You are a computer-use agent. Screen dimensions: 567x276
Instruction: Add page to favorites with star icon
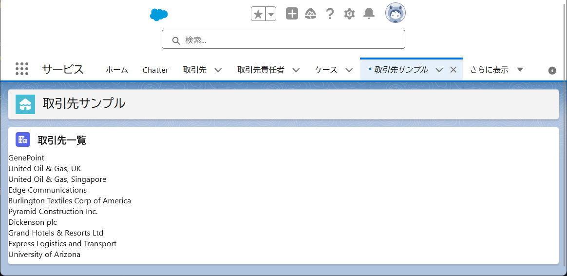pyautogui.click(x=258, y=14)
